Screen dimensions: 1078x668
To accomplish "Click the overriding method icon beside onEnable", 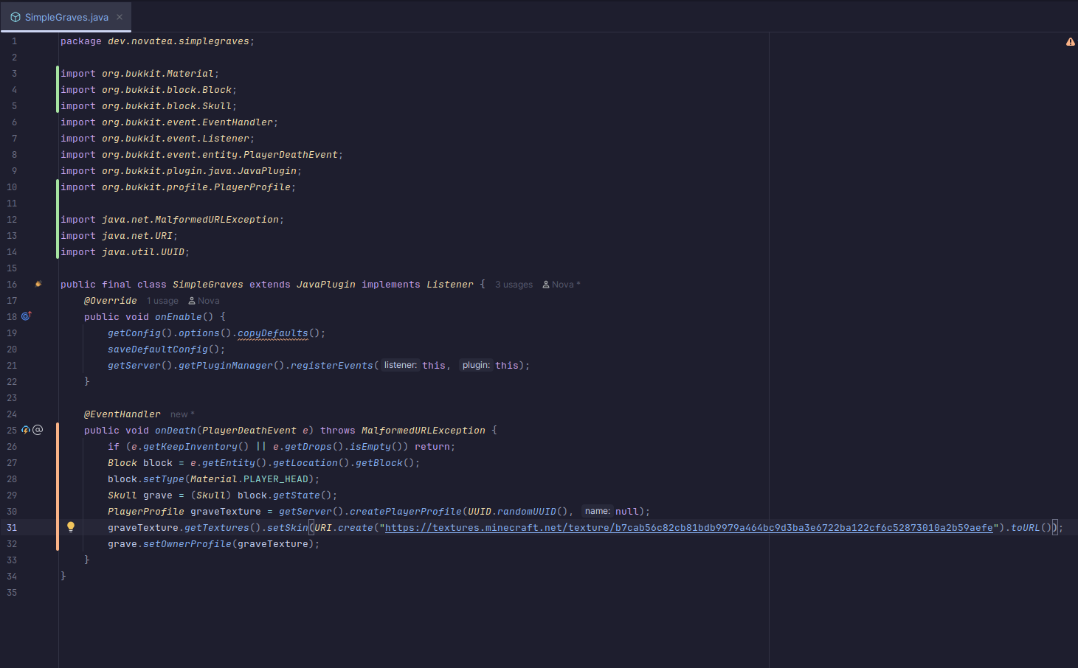I will click(x=26, y=316).
